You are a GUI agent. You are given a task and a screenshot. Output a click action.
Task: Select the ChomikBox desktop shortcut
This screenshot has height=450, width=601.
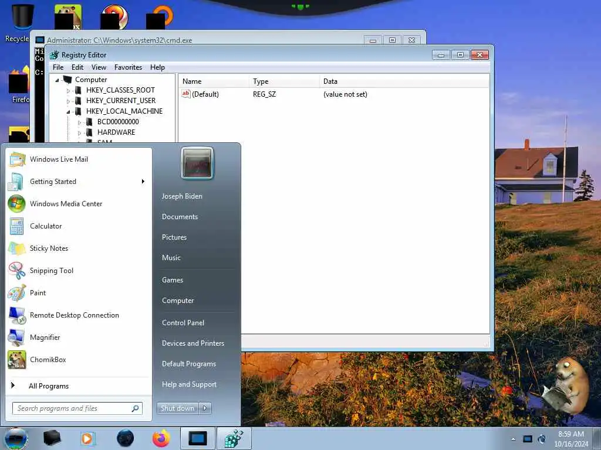click(68, 17)
